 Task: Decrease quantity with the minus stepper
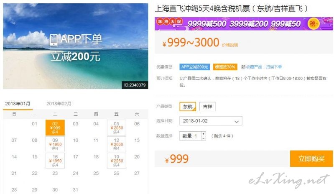[x=204, y=138]
